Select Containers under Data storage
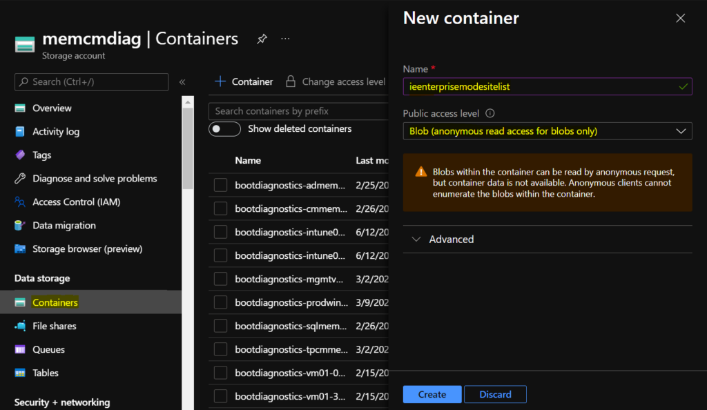The image size is (707, 410). coord(55,302)
